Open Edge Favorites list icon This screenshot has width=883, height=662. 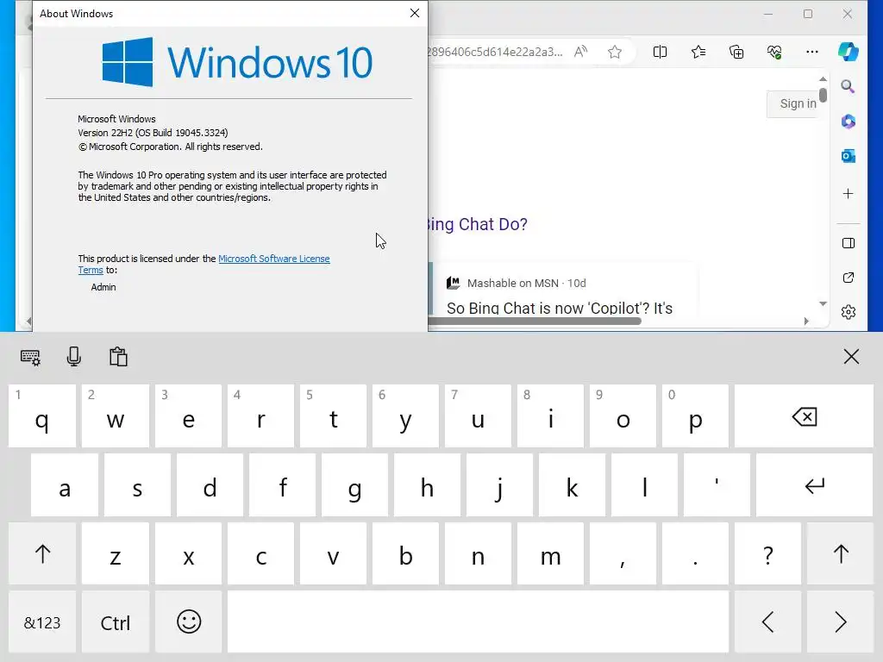698,52
